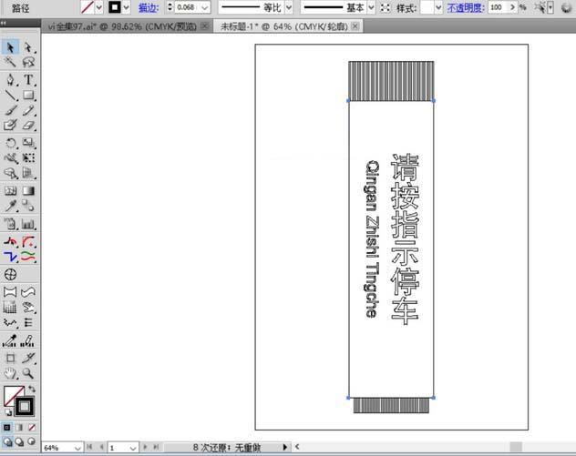576x456 pixels.
Task: Pick the Mesh tool
Action: 10,191
